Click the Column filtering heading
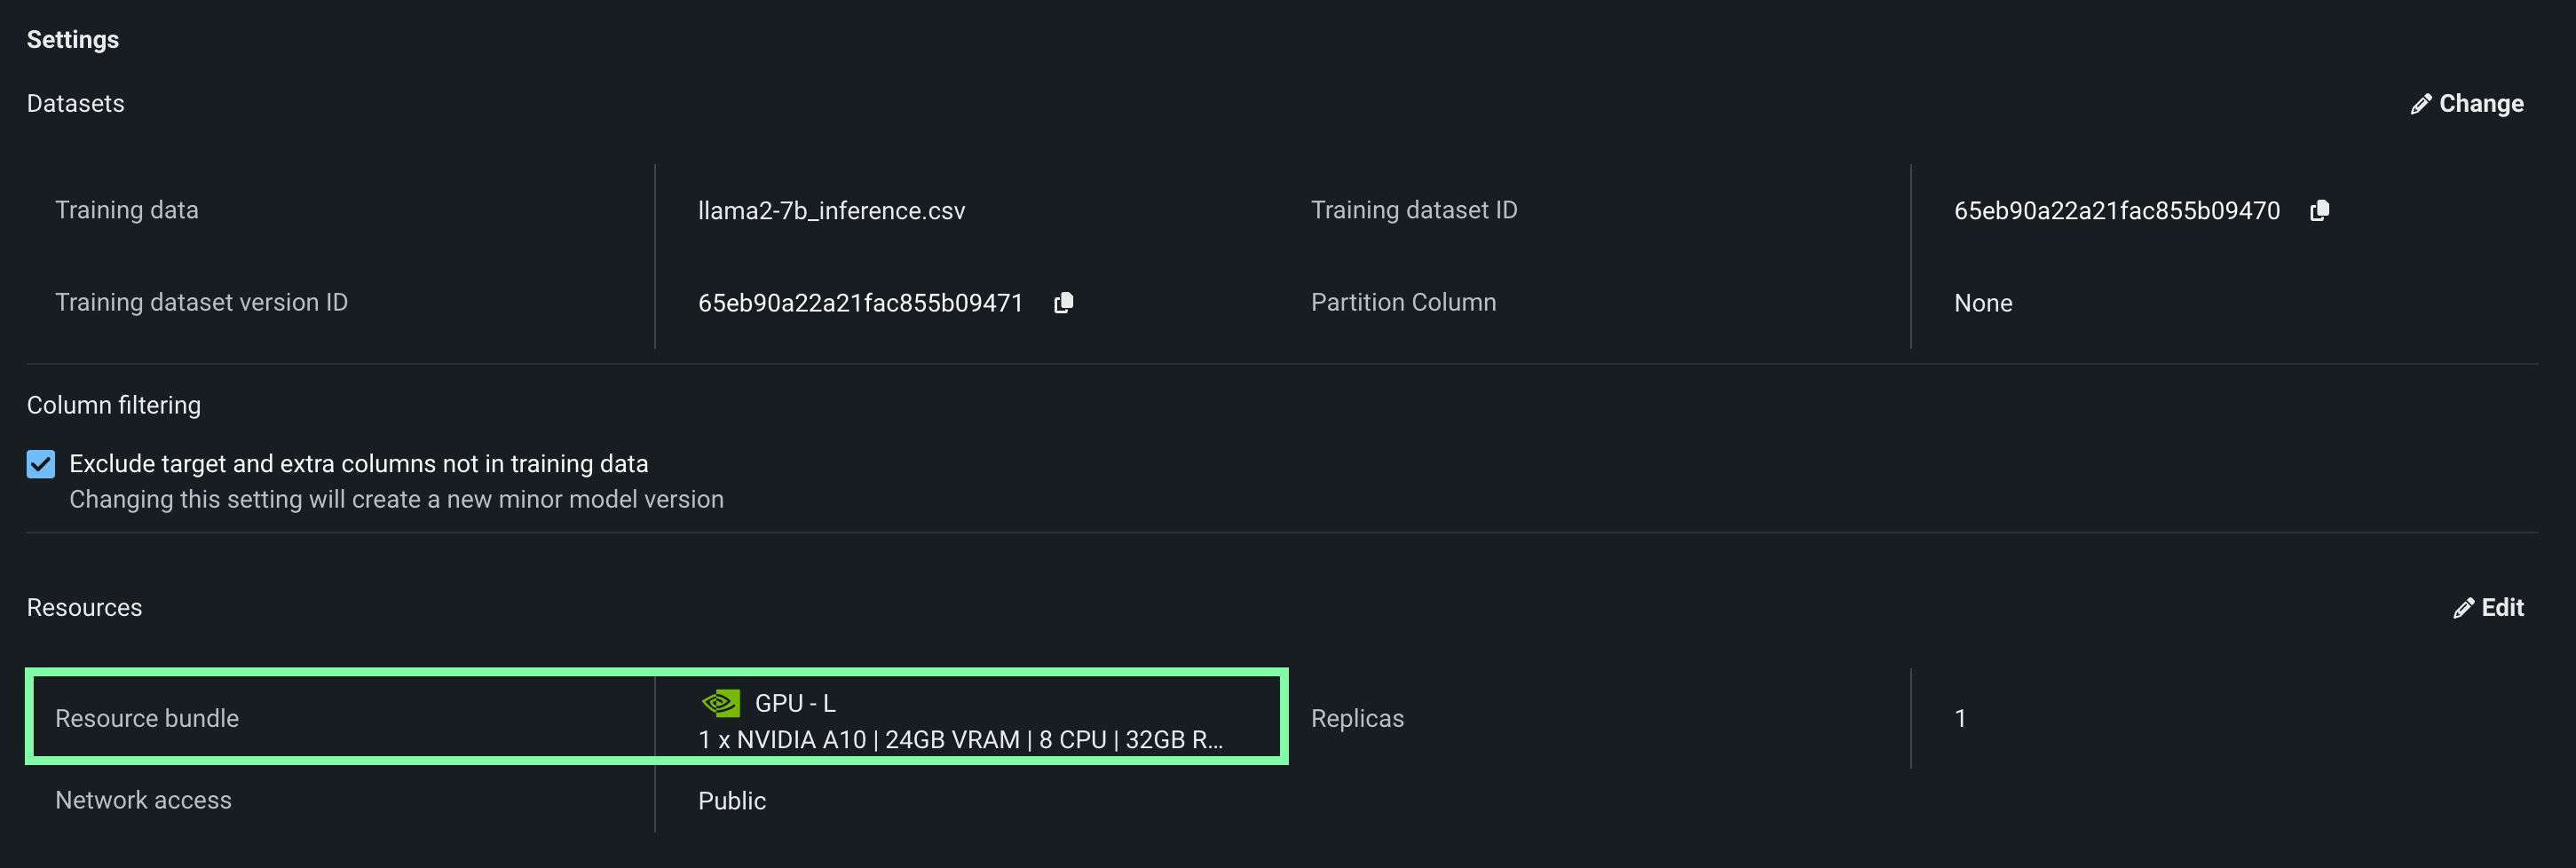Image resolution: width=2576 pixels, height=868 pixels. click(x=113, y=405)
